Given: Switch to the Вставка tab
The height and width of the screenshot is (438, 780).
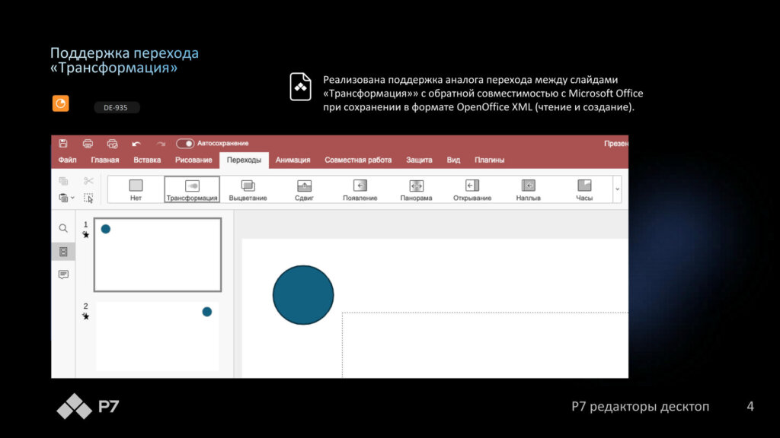Looking at the screenshot, I should 147,160.
